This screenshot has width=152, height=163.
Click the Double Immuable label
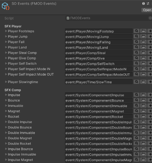22,133
